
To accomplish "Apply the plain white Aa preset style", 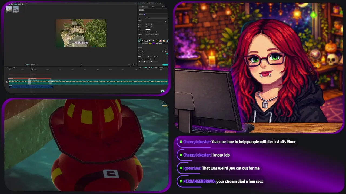I will click(x=143, y=41).
